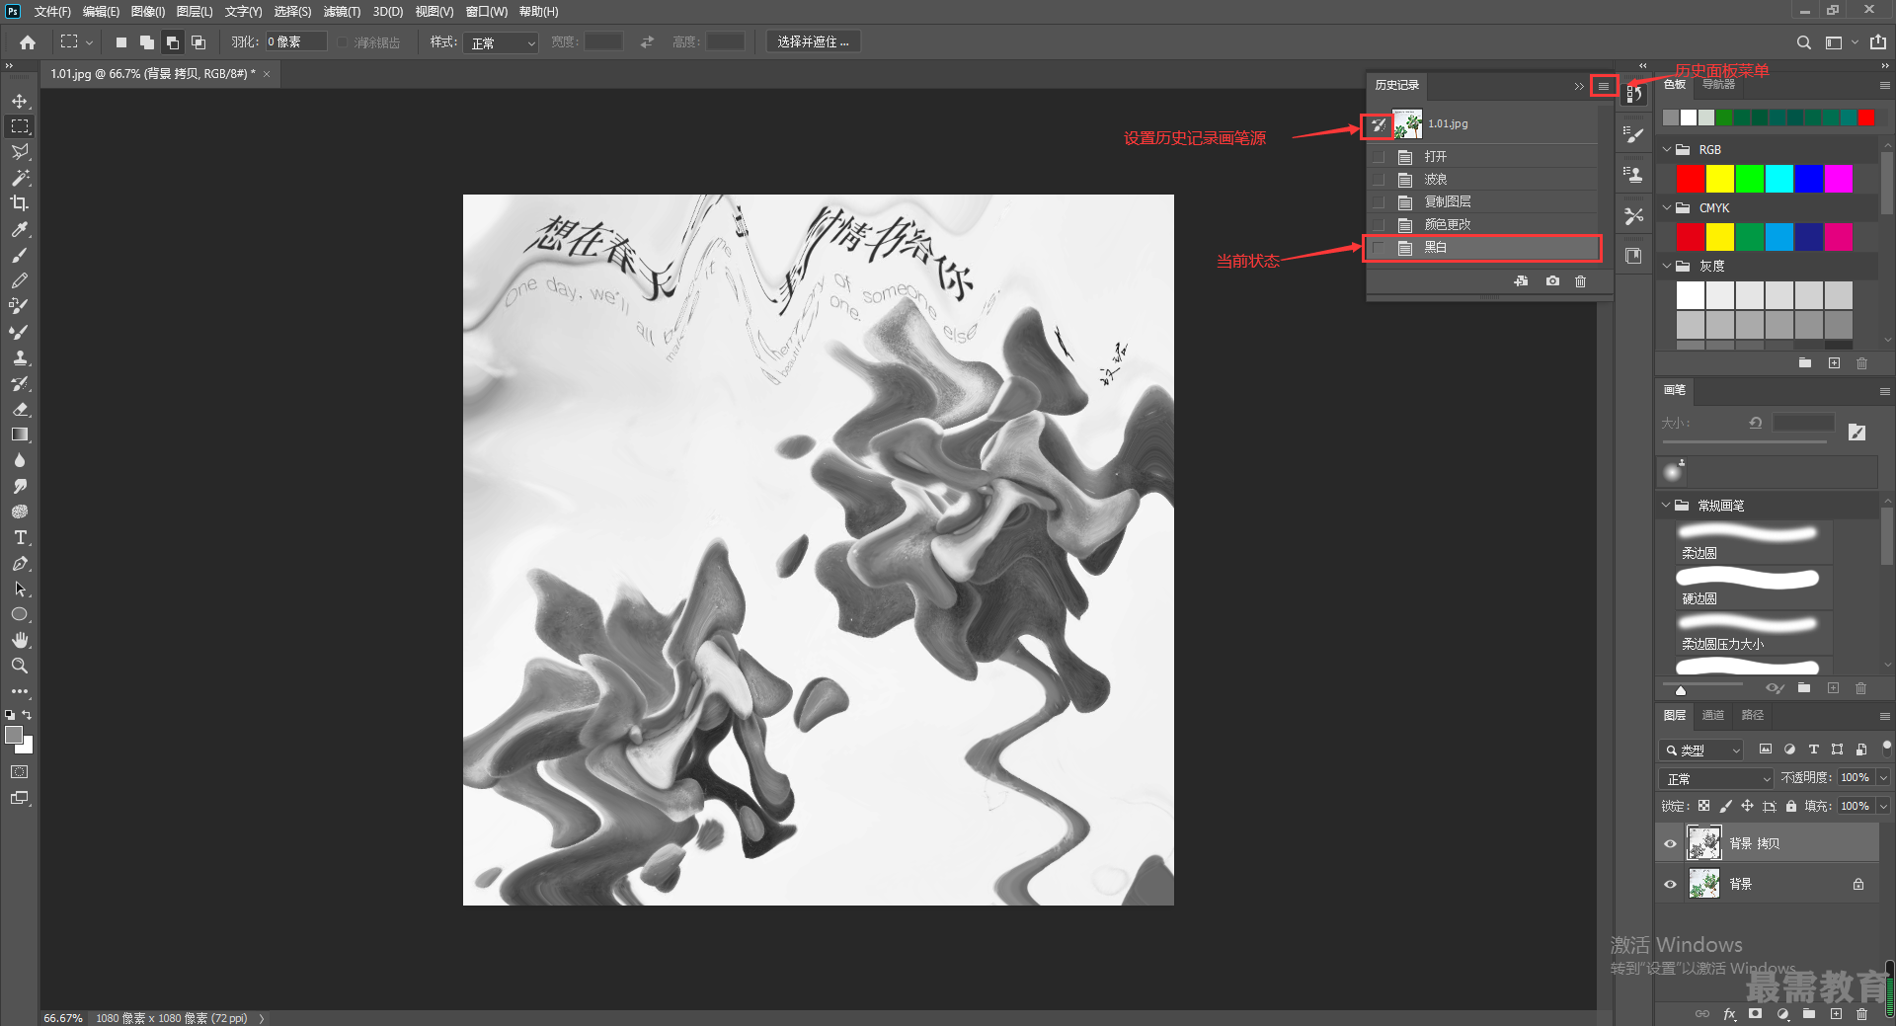Select the Zoom magnifier tool
Screen dimensions: 1896x1026
pos(20,666)
